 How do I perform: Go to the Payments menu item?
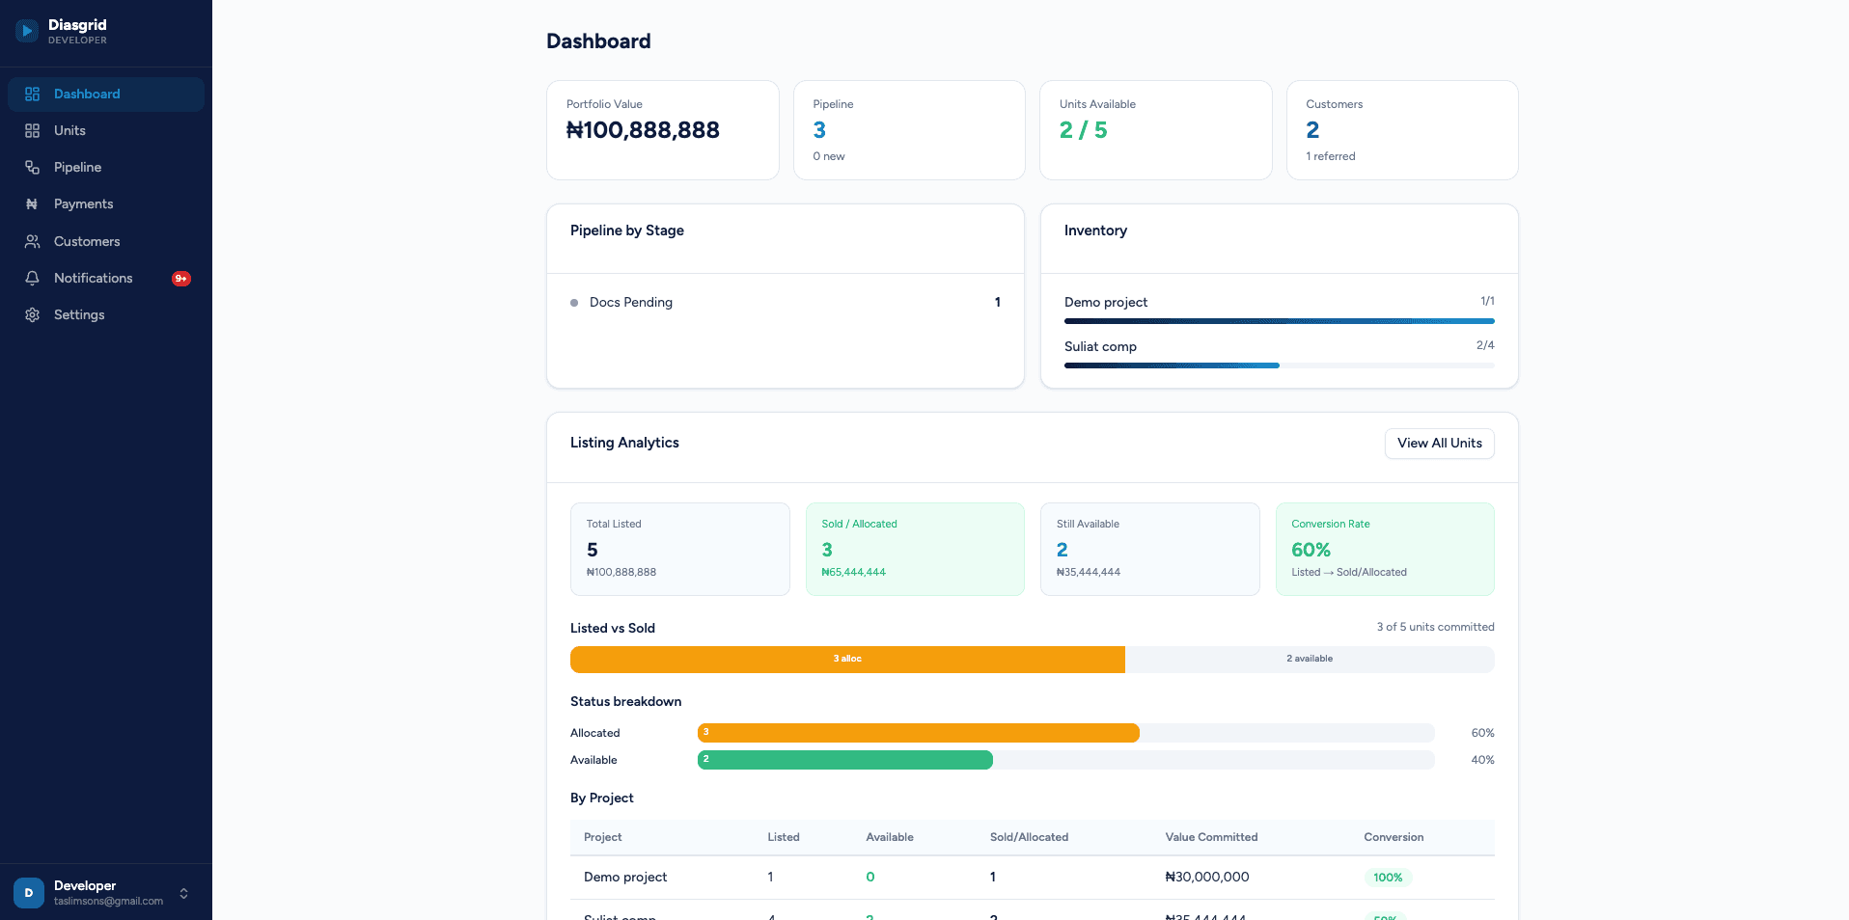point(106,203)
